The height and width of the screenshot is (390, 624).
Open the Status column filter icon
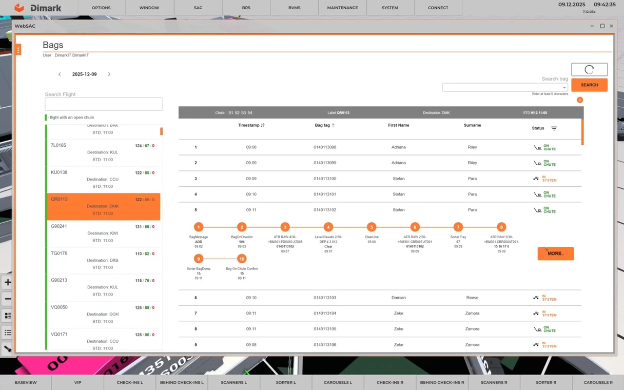[554, 128]
